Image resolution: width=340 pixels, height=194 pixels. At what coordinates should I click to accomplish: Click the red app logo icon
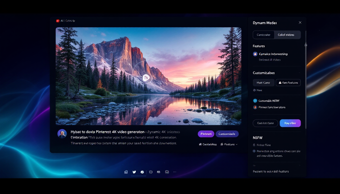click(58, 21)
